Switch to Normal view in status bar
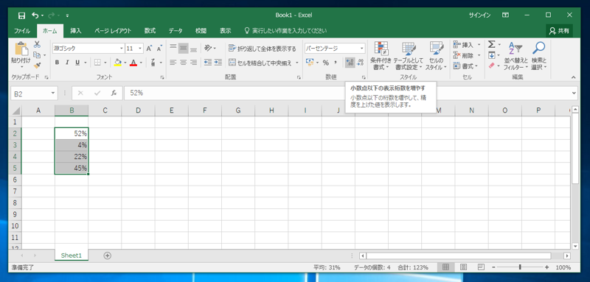This screenshot has height=282, width=590. pos(446,267)
